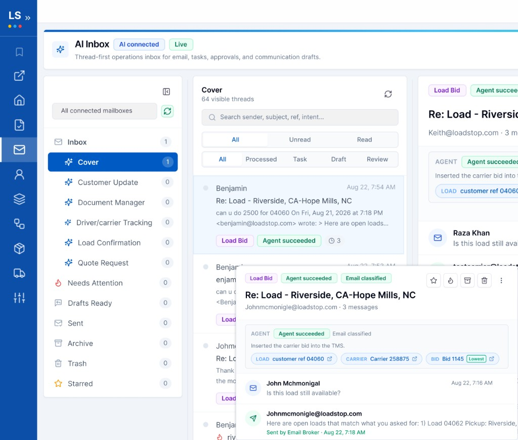Open the All connected mailboxes selector
The image size is (518, 440).
[x=104, y=111]
